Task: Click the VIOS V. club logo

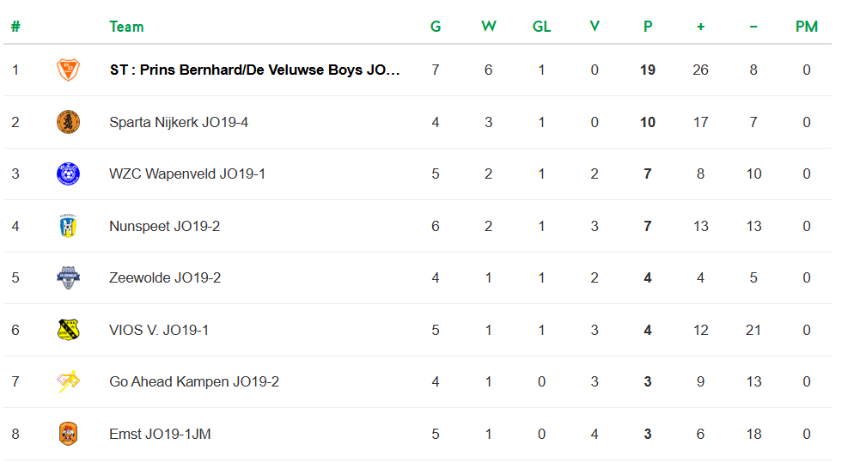Action: [x=68, y=330]
